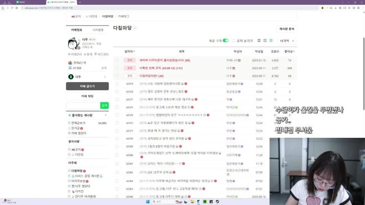Open the 15개씩 posts-per-page dropdown
This screenshot has height=205, width=365.
(287, 41)
